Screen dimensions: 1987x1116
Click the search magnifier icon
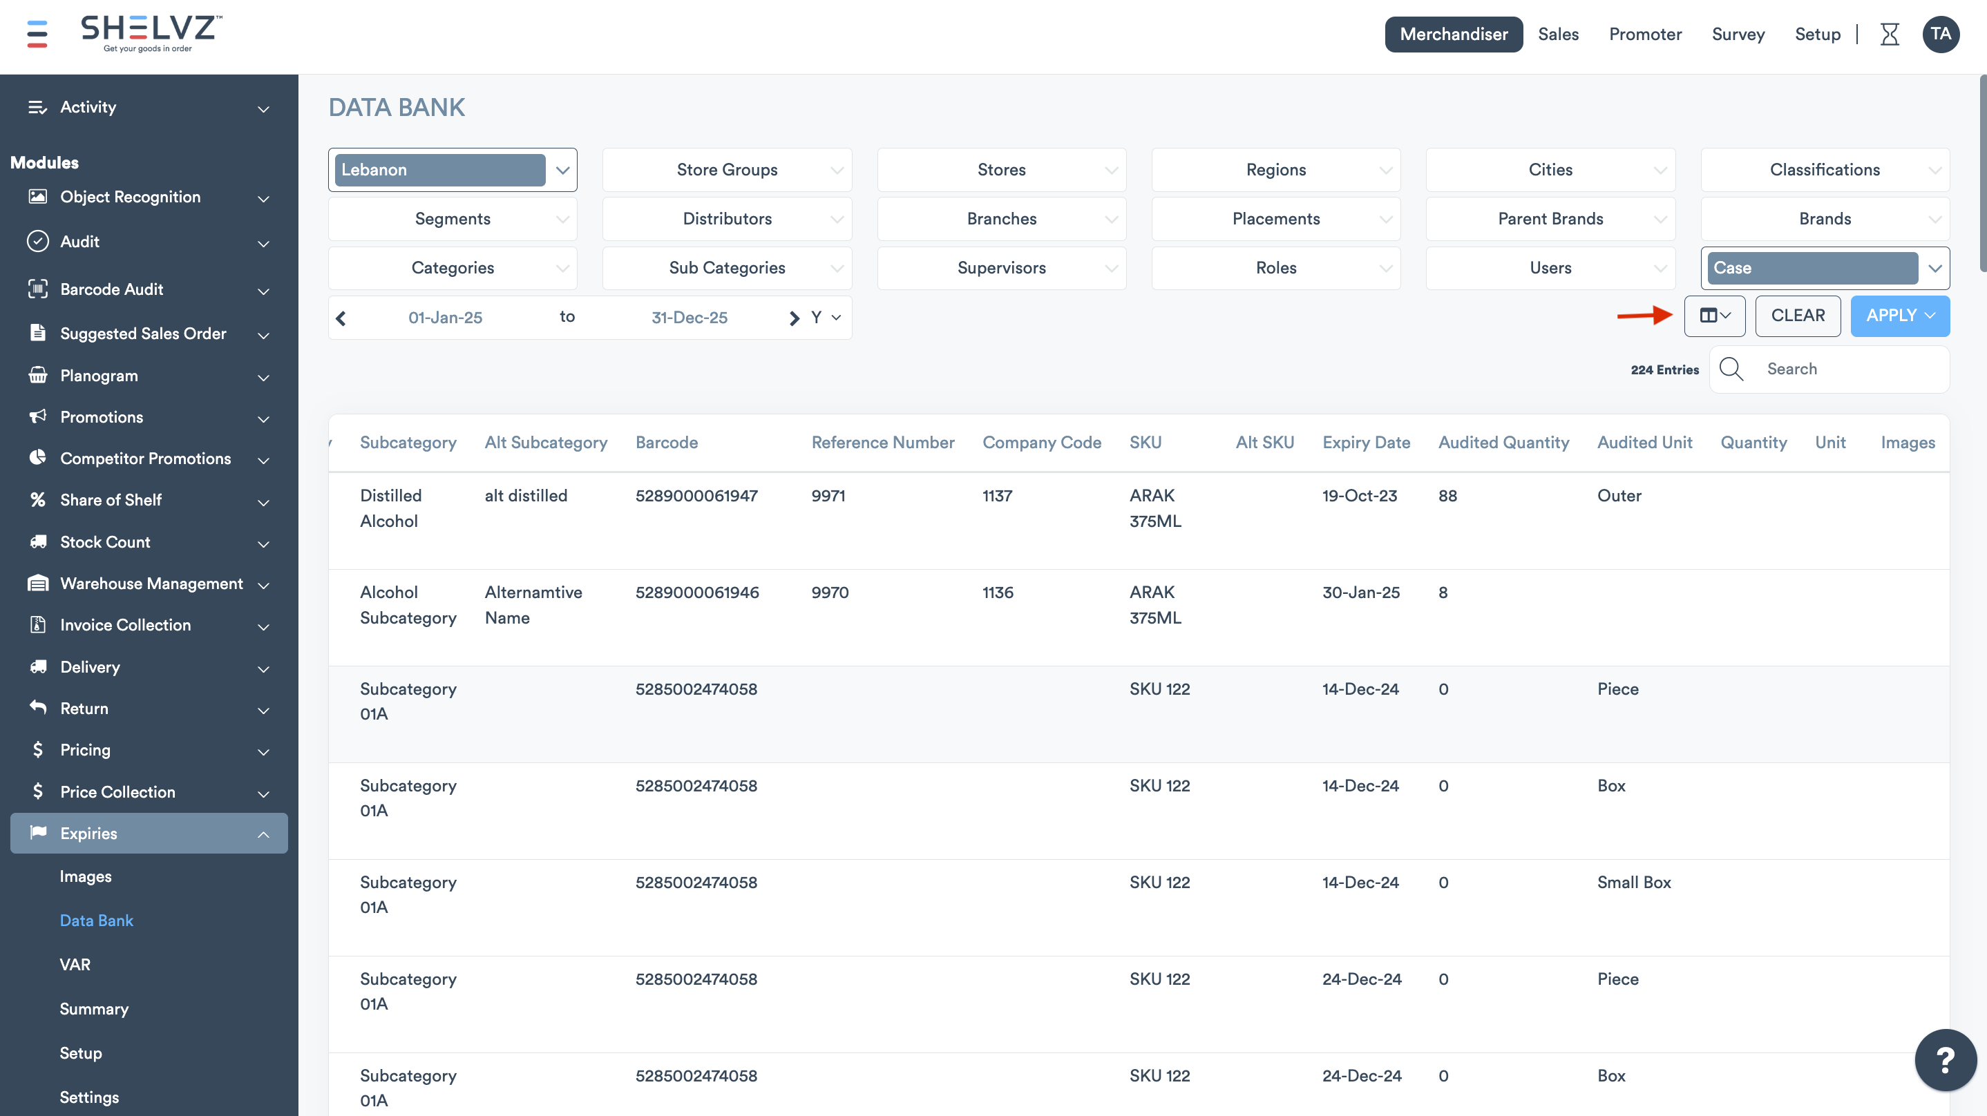(x=1731, y=369)
